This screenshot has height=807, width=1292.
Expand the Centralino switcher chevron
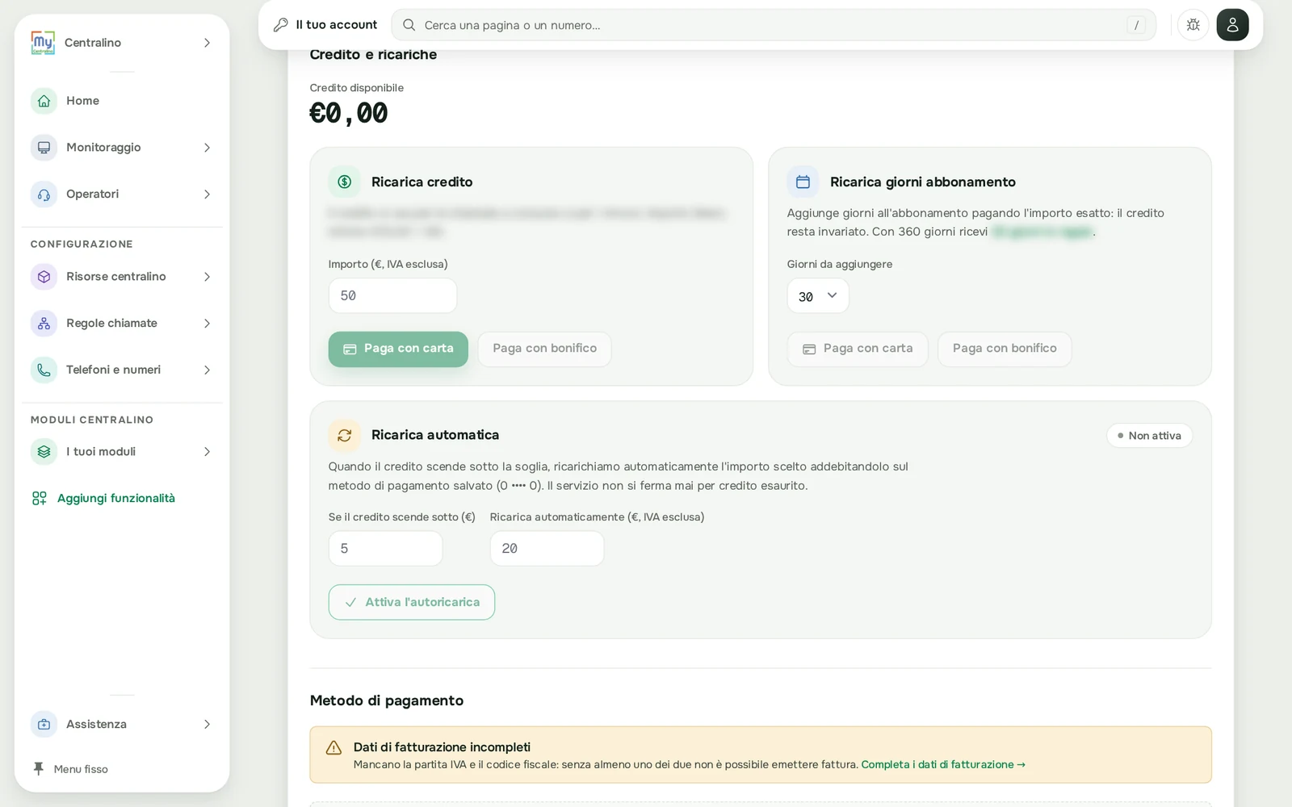pos(207,43)
